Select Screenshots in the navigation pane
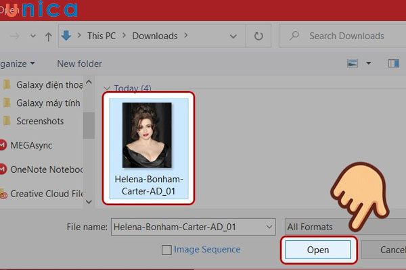406x270 pixels. [x=40, y=121]
